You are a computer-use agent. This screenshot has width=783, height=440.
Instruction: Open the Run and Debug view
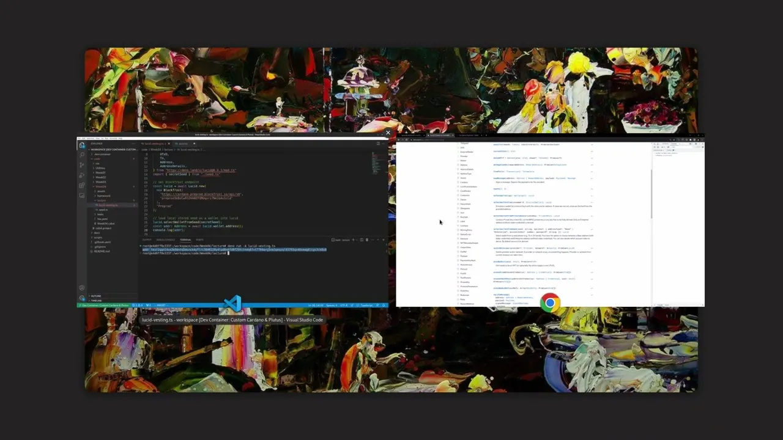(x=82, y=176)
